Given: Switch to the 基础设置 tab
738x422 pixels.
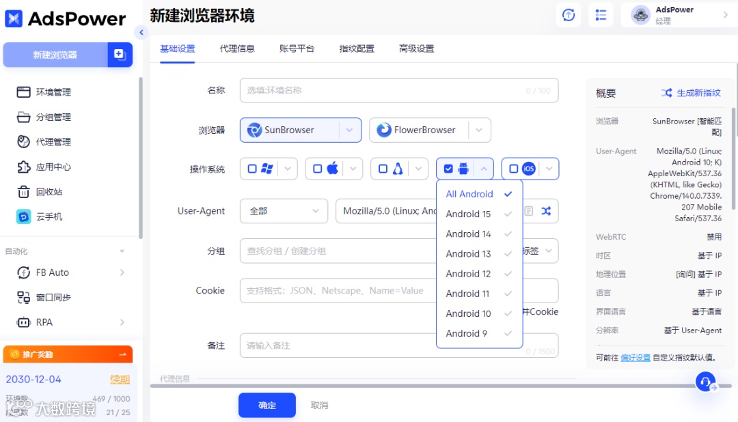Looking at the screenshot, I should (x=178, y=48).
